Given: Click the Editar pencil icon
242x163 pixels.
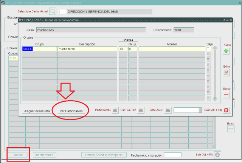Looking at the screenshot, I should coord(226,72).
